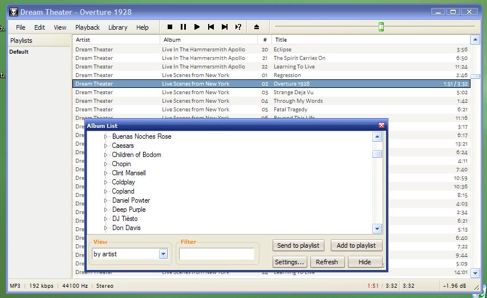Expand Children of Bodom node

pyautogui.click(x=105, y=155)
